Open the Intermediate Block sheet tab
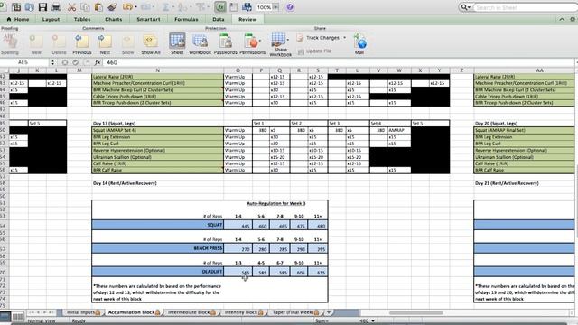This screenshot has width=578, height=325. 191,312
